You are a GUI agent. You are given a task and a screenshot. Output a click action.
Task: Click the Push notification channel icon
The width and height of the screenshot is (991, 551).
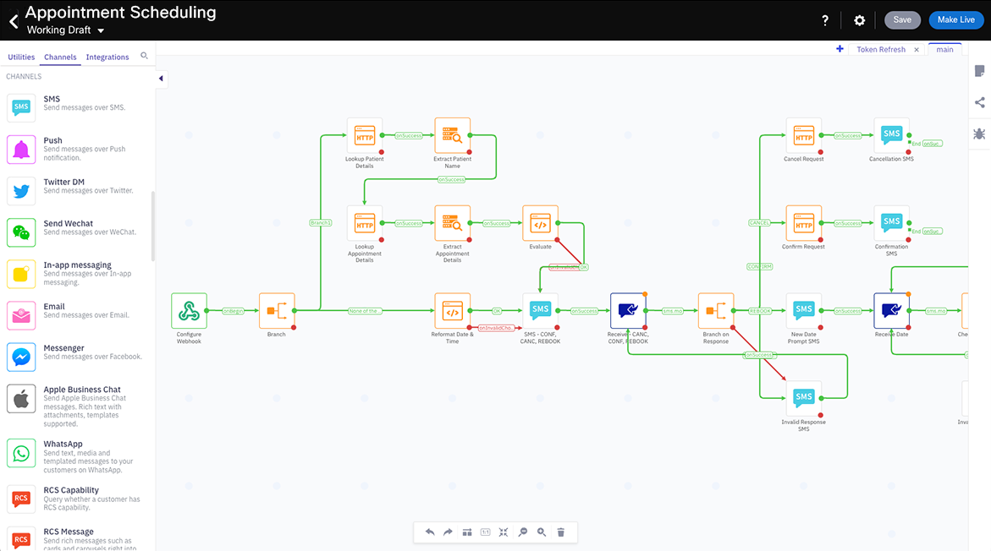21,149
